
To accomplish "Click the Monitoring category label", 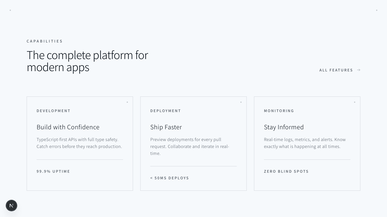I will [279, 111].
